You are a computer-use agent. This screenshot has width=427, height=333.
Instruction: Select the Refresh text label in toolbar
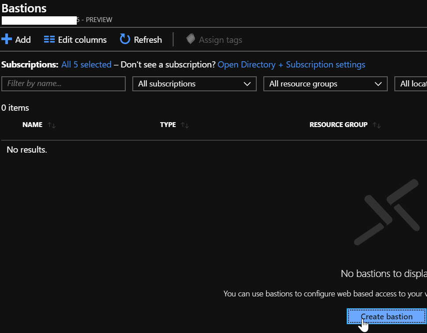[x=148, y=40]
